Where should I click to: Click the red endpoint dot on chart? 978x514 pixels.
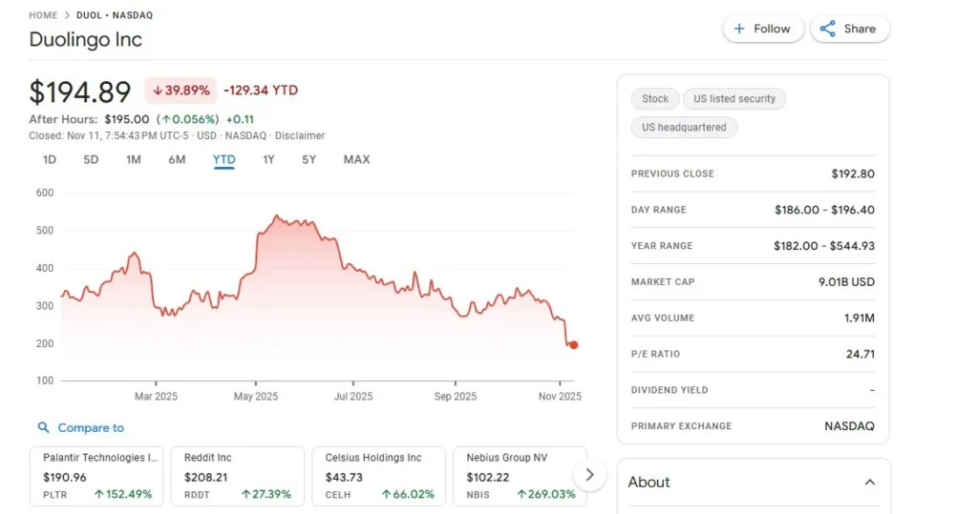[x=573, y=345]
